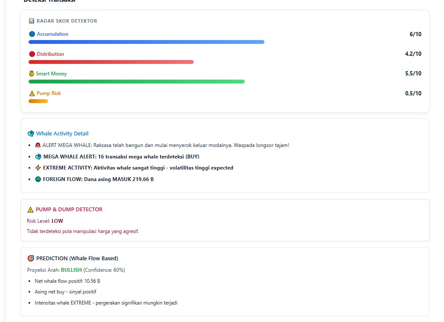Click the PREDICTION (Whale Flow Based) heading
Screen dimensions: 444x322
pyautogui.click(x=77, y=258)
